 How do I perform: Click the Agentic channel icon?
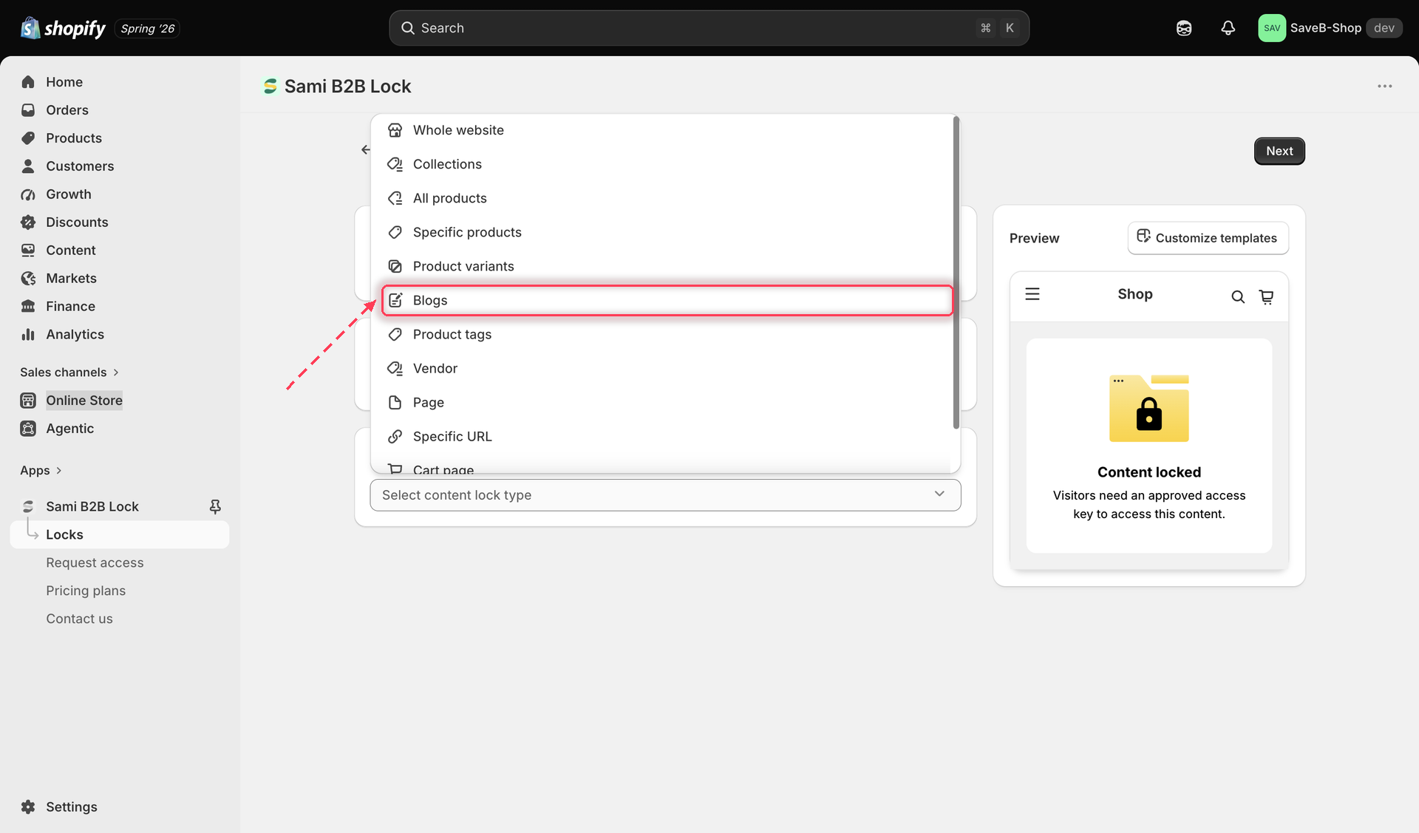pyautogui.click(x=28, y=429)
